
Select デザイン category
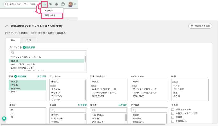coord(67,93)
